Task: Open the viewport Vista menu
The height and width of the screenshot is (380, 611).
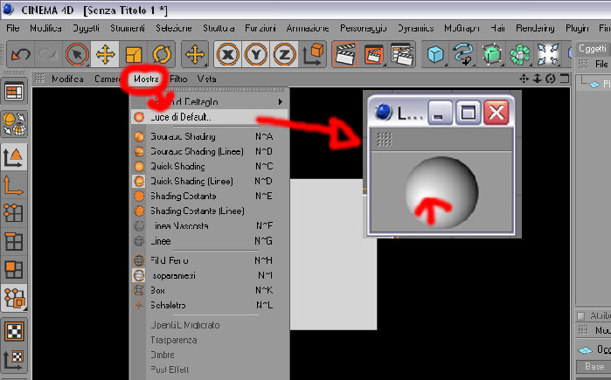Action: pyautogui.click(x=206, y=79)
